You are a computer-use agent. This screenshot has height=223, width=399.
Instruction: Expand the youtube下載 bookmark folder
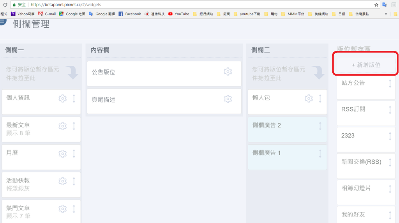click(247, 14)
